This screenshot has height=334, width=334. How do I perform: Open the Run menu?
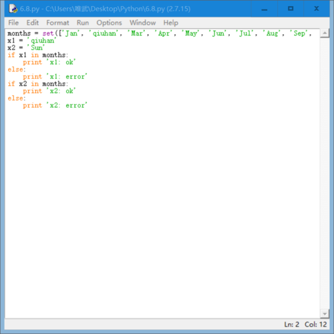pos(83,23)
